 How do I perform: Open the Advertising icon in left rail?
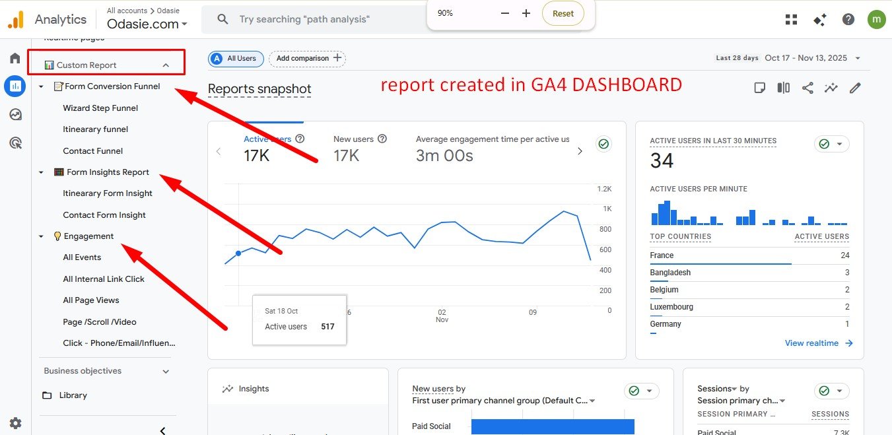tap(15, 143)
